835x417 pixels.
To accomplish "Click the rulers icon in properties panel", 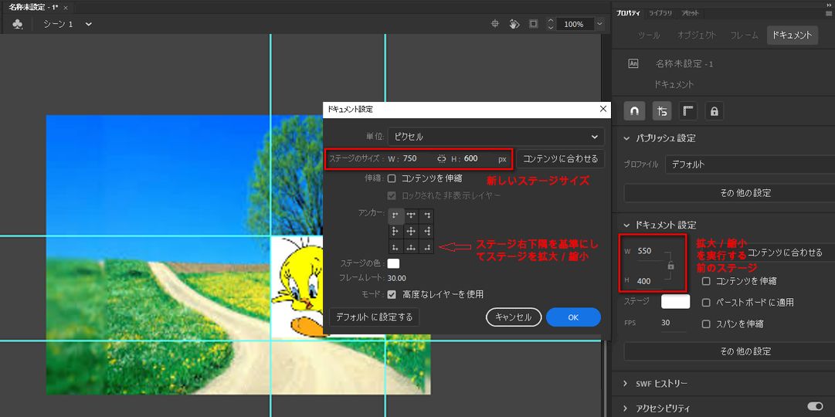I will point(687,111).
